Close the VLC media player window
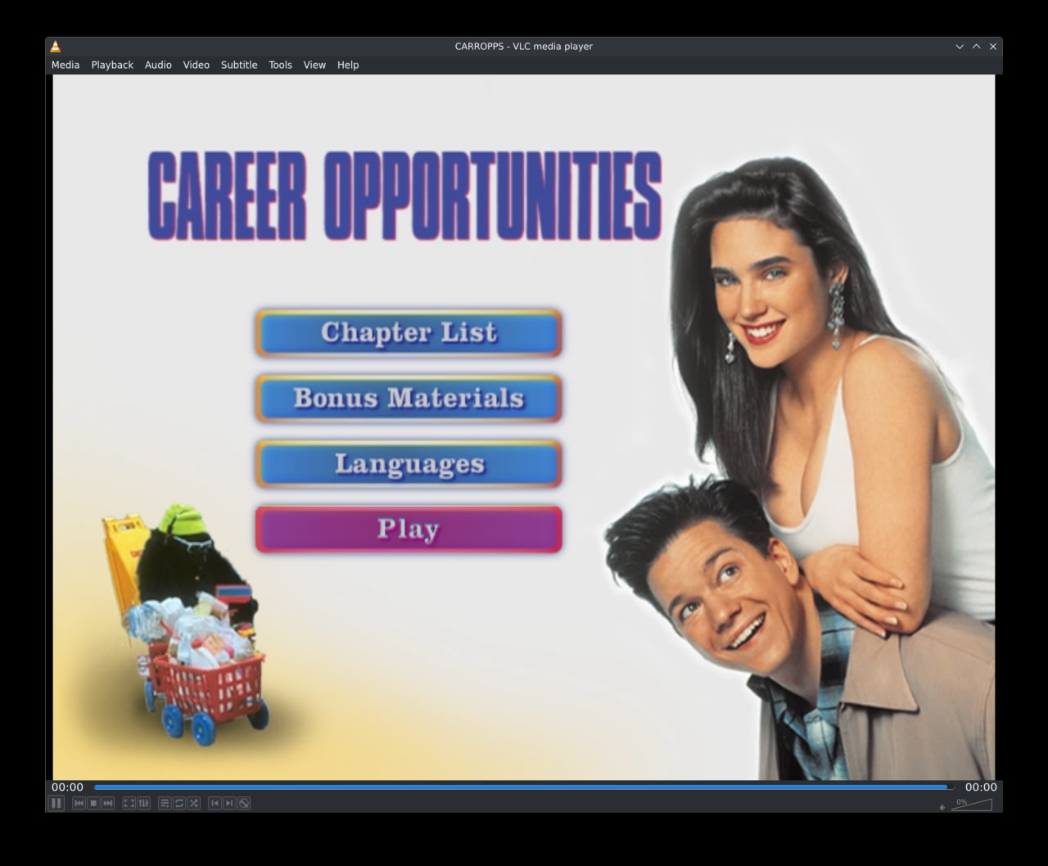Image resolution: width=1048 pixels, height=866 pixels. click(x=993, y=47)
